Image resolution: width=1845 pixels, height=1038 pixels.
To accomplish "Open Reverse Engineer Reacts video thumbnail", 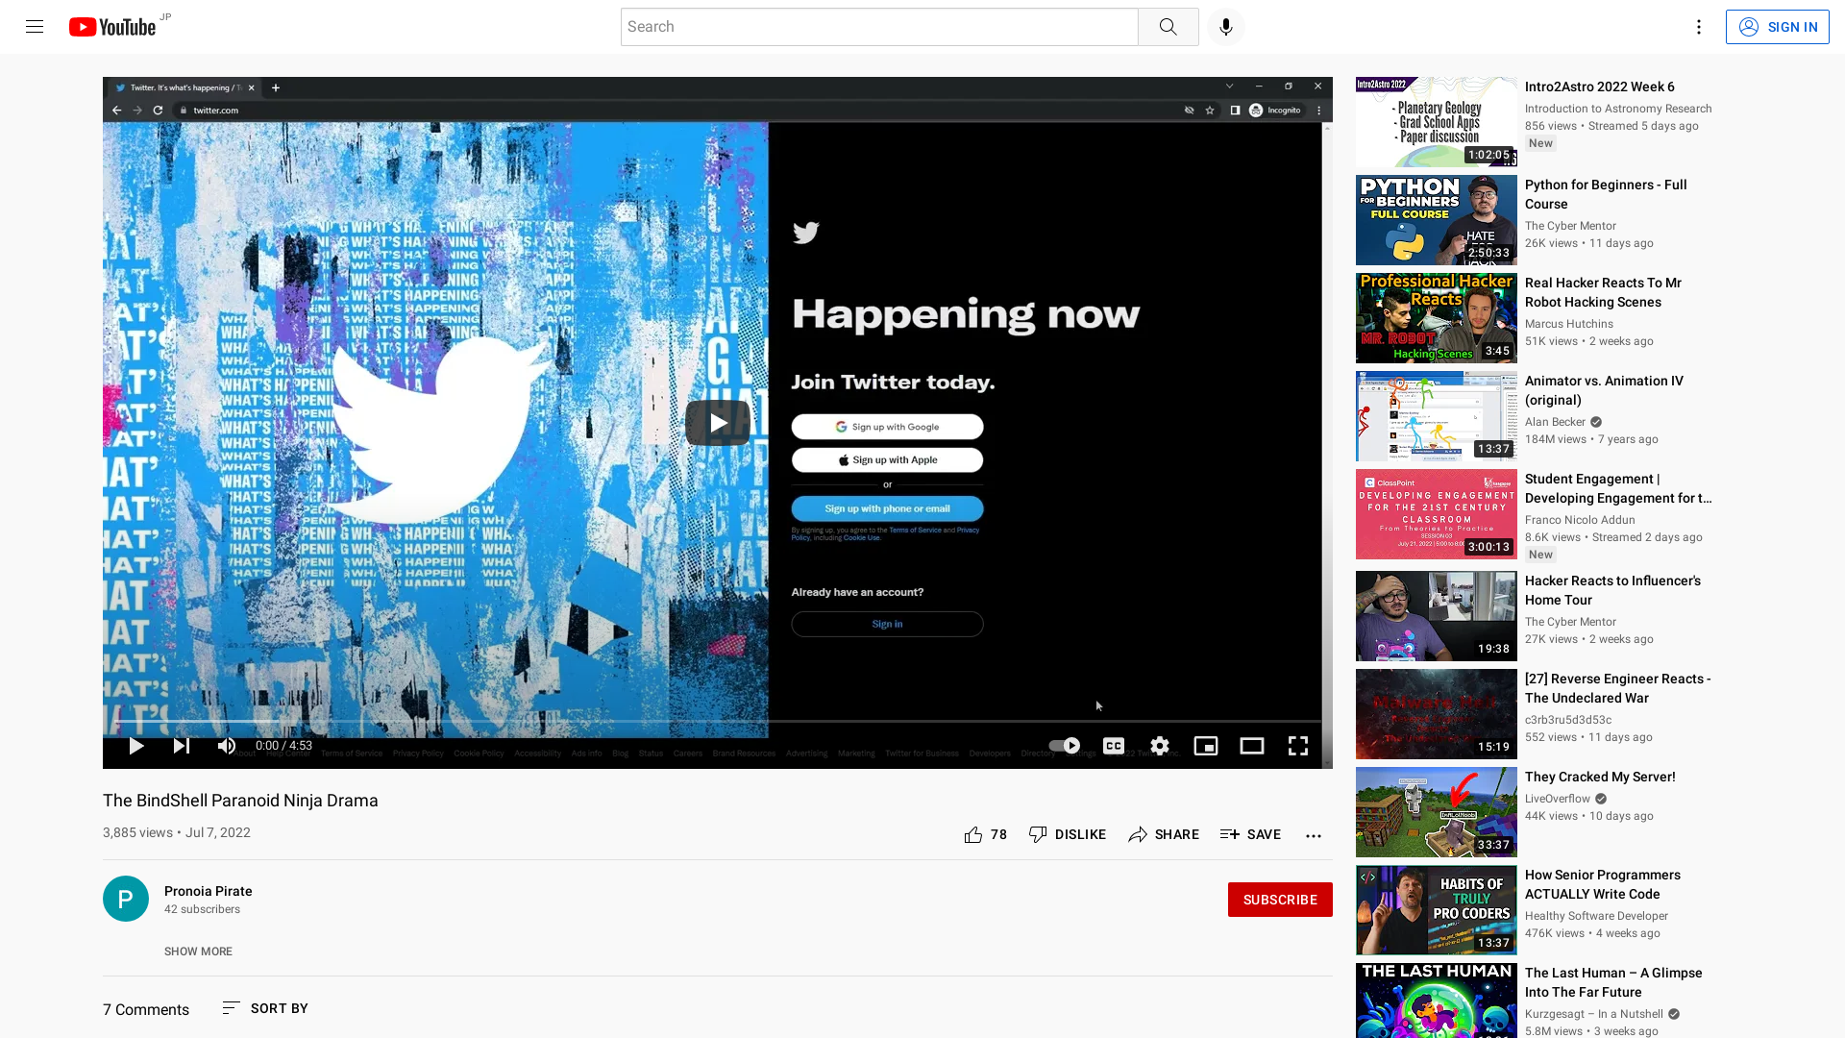I will tap(1437, 714).
